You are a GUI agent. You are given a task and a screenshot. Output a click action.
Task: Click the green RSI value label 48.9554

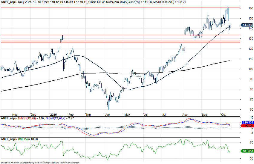247,152
